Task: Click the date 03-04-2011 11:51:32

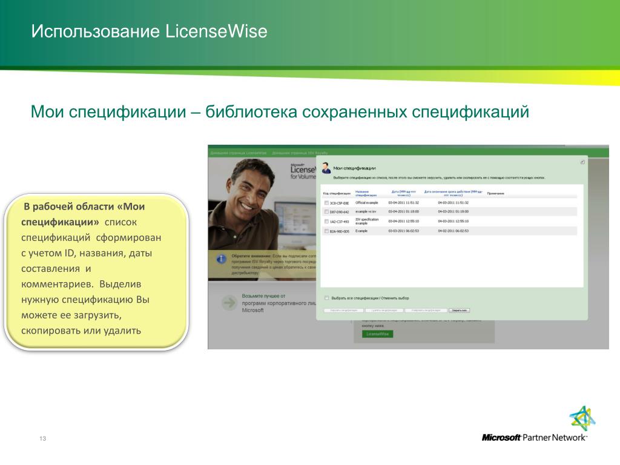Action: pos(404,203)
